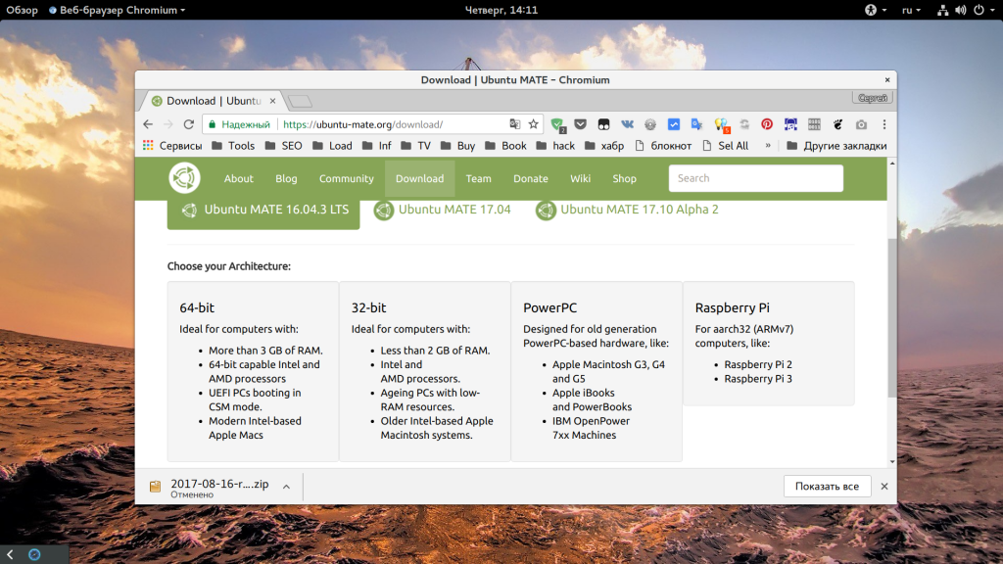Screen dimensions: 1003x564
Task: Open the power menu in top panel
Action: click(983, 10)
